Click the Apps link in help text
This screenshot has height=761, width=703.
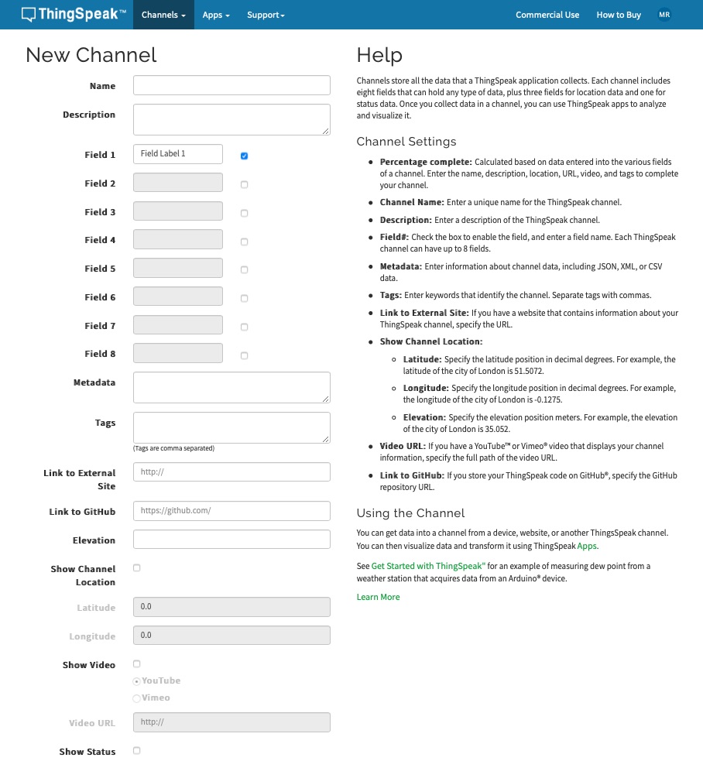(x=587, y=546)
